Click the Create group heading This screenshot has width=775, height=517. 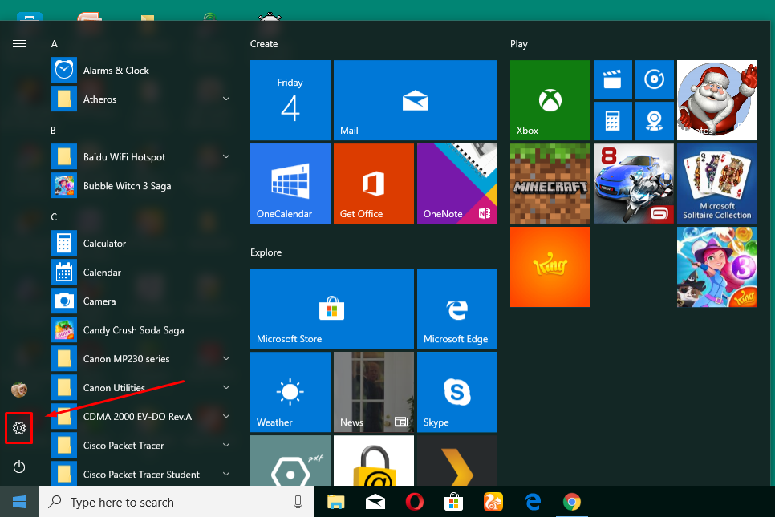click(x=264, y=44)
